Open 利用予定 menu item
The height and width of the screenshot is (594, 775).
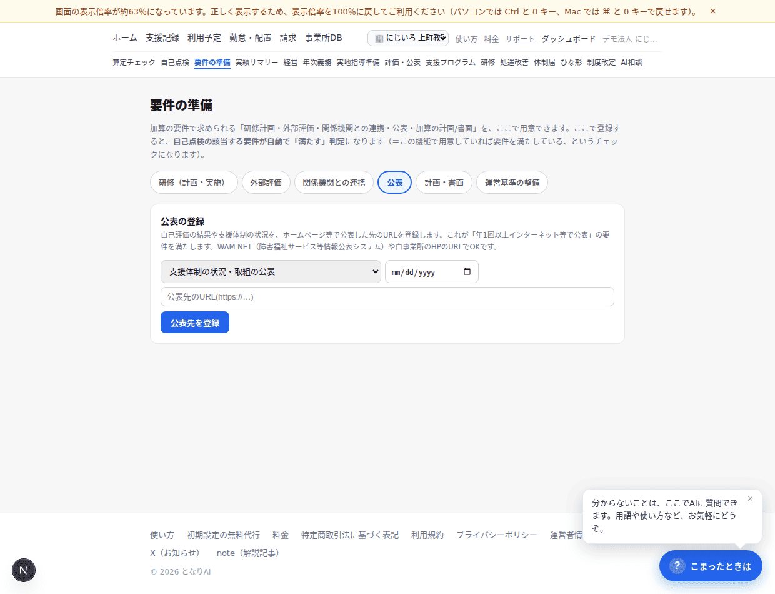[204, 38]
